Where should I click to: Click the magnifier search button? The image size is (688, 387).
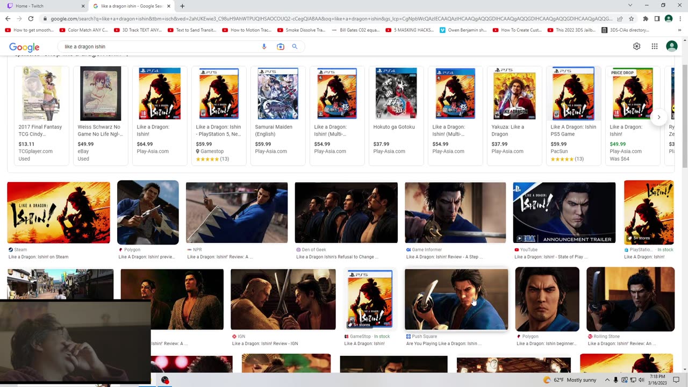tap(295, 47)
